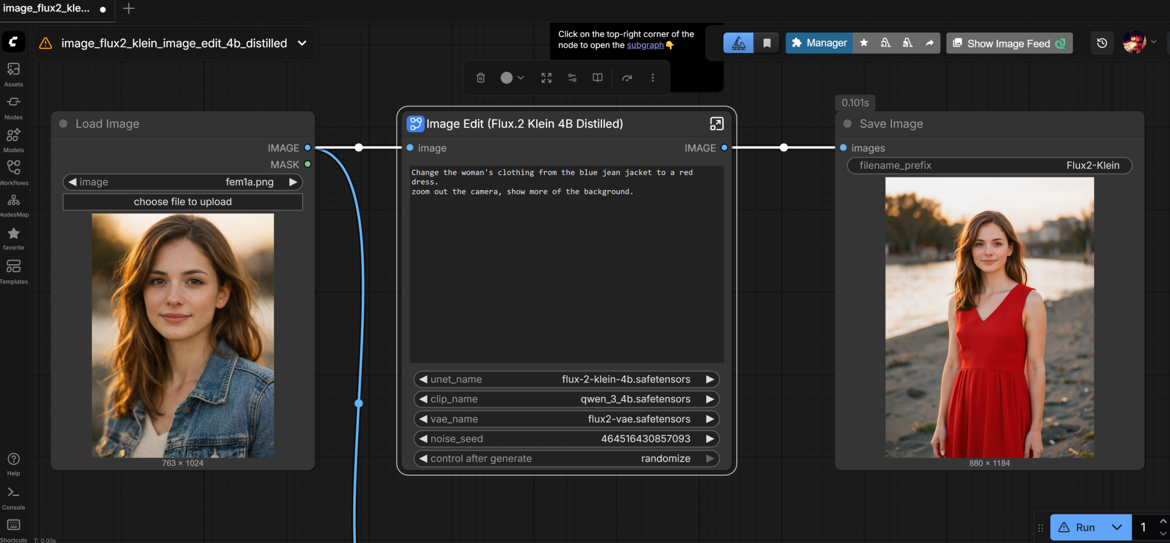Toggle the Load Image node collapse dot
Viewport: 1170px width, 543px height.
click(x=63, y=124)
